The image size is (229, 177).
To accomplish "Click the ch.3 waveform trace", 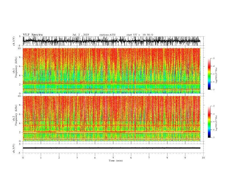I will point(111,148).
